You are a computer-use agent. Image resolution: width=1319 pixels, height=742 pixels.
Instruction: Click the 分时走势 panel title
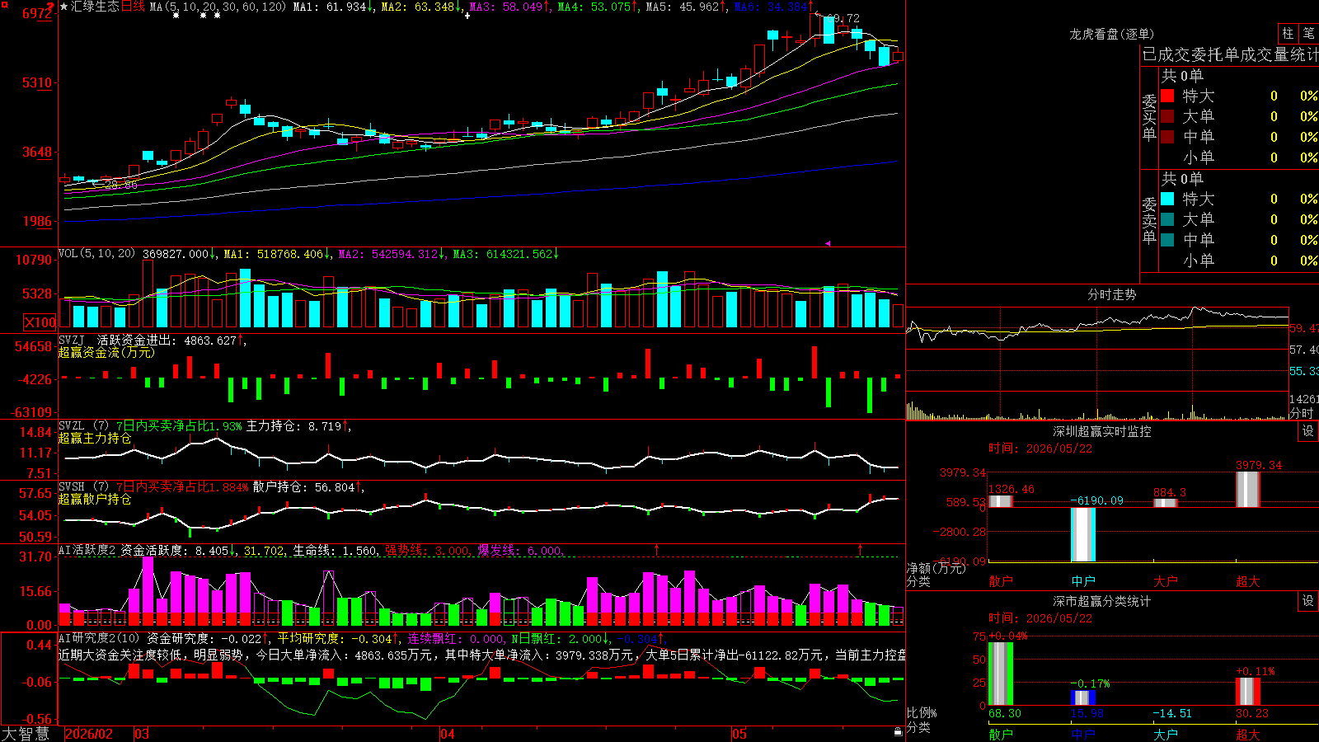[x=1112, y=294]
